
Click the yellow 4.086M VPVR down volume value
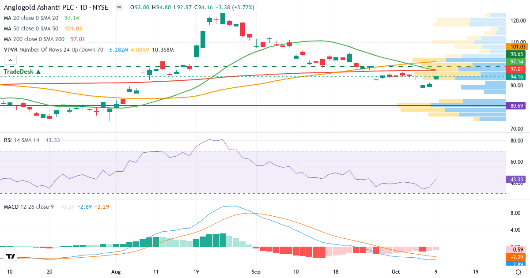click(x=140, y=50)
